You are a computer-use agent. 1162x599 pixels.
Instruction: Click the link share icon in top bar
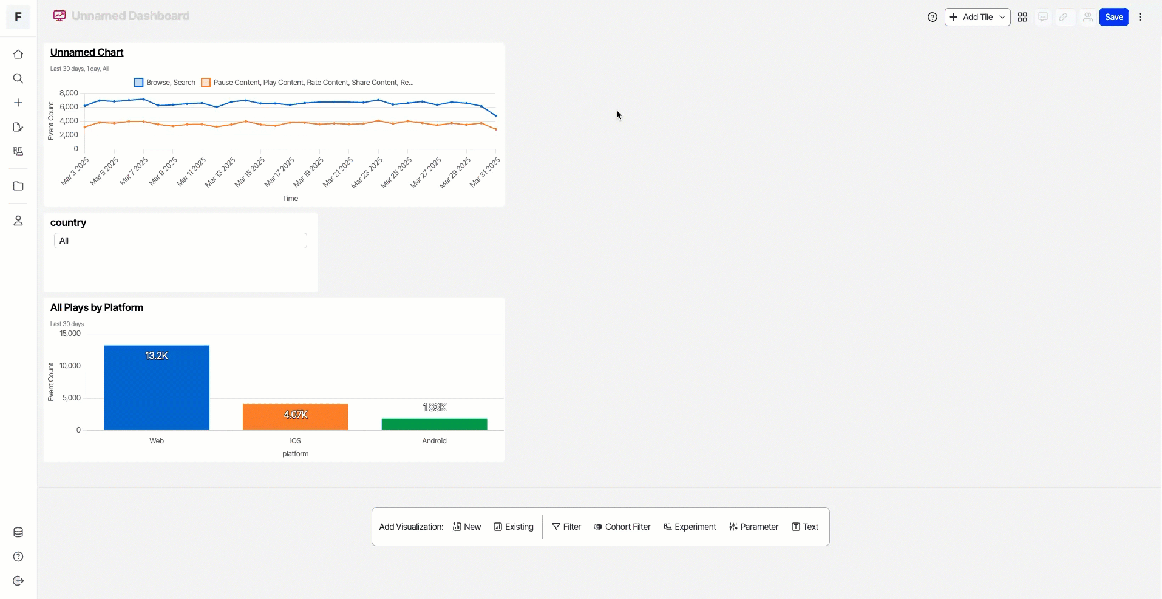(1064, 17)
